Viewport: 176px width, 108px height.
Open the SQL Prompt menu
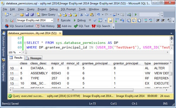coord(68,9)
